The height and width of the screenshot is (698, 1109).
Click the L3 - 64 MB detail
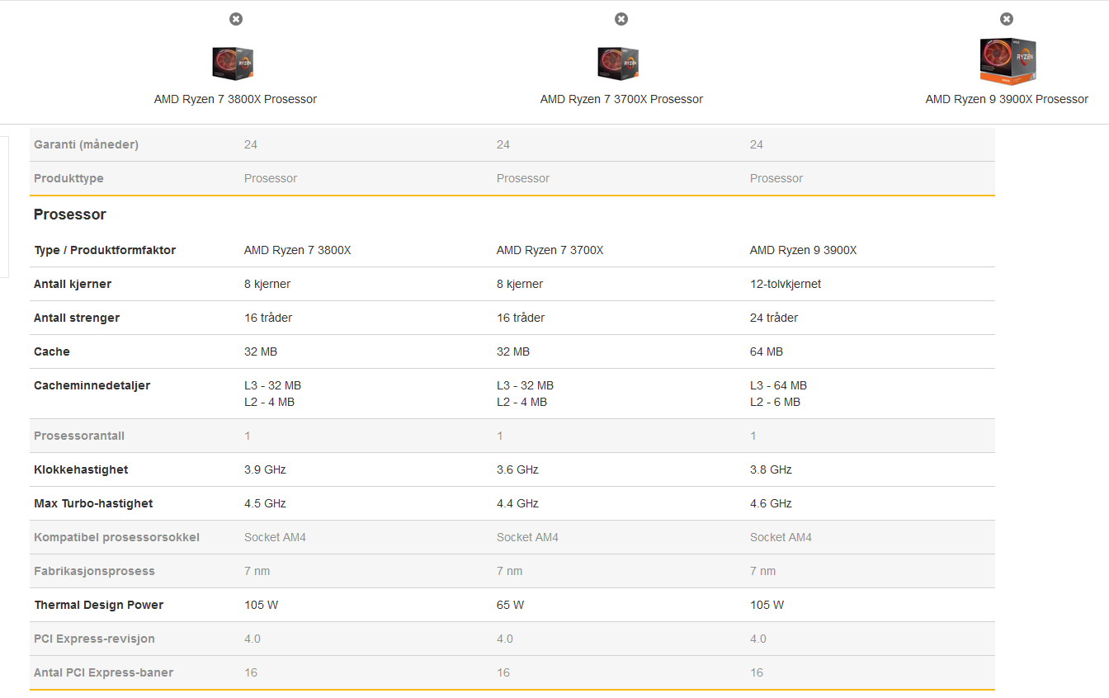point(778,385)
